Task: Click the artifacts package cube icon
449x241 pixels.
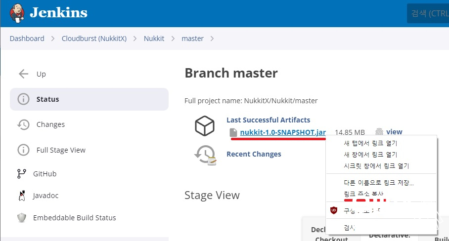Action: [x=204, y=126]
